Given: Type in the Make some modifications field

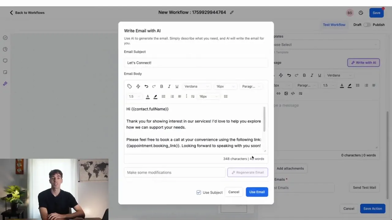Looking at the screenshot, I should [175, 172].
